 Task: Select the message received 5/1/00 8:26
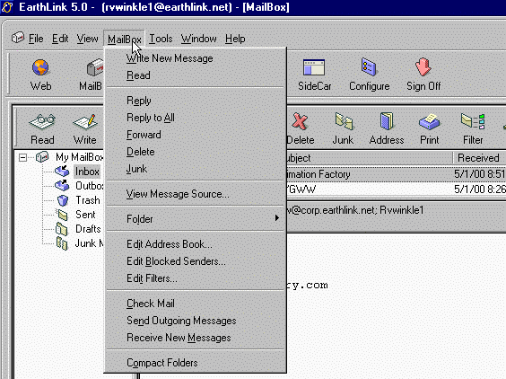pyautogui.click(x=397, y=189)
